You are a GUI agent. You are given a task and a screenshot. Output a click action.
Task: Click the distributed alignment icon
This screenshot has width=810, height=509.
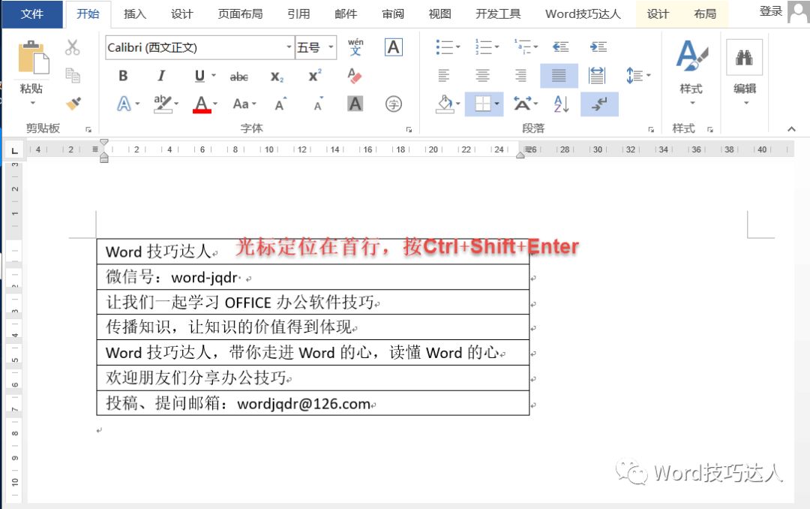tap(596, 76)
